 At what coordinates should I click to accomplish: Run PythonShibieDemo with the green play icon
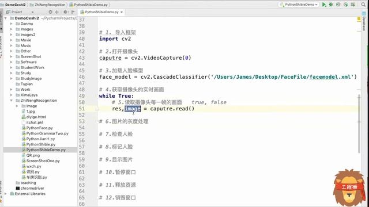point(324,5)
